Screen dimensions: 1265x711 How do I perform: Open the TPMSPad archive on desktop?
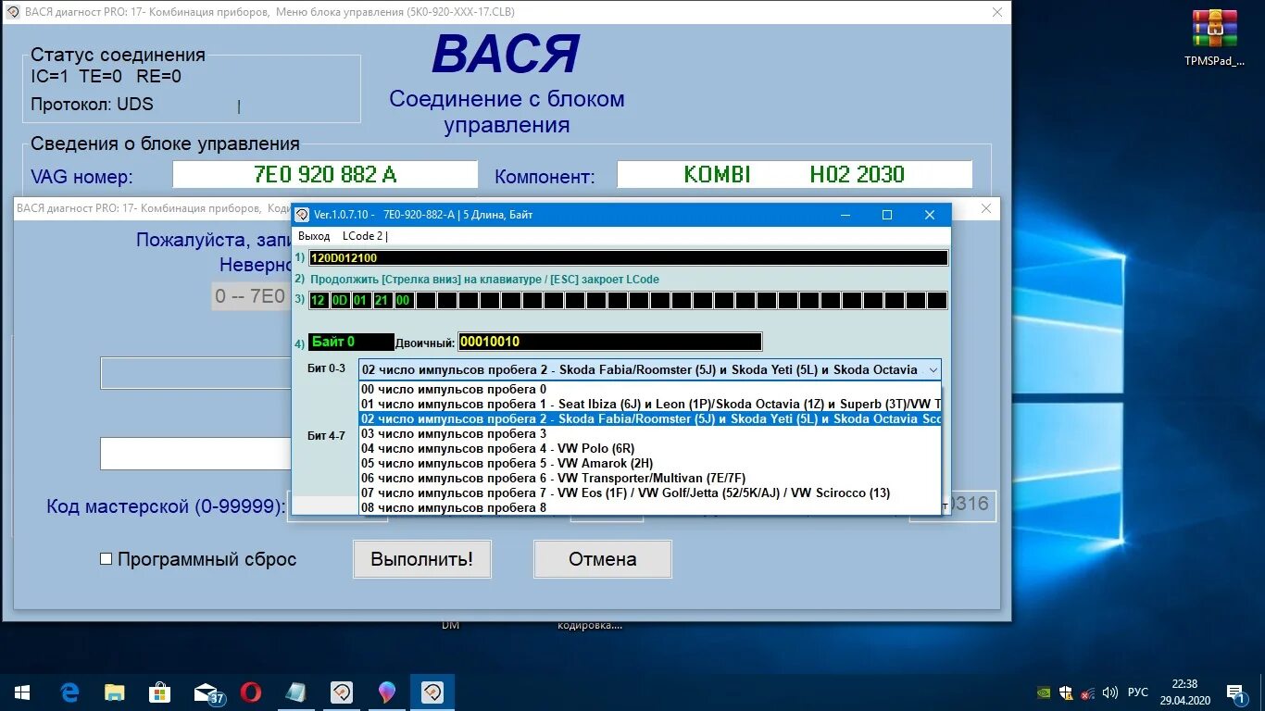(x=1214, y=38)
